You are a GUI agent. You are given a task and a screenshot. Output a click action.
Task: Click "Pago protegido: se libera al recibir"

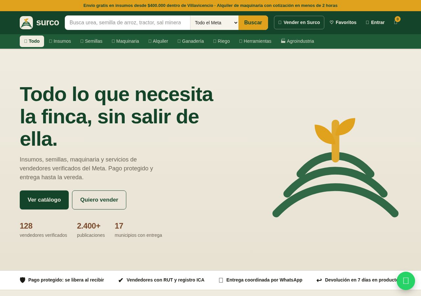pos(62,280)
